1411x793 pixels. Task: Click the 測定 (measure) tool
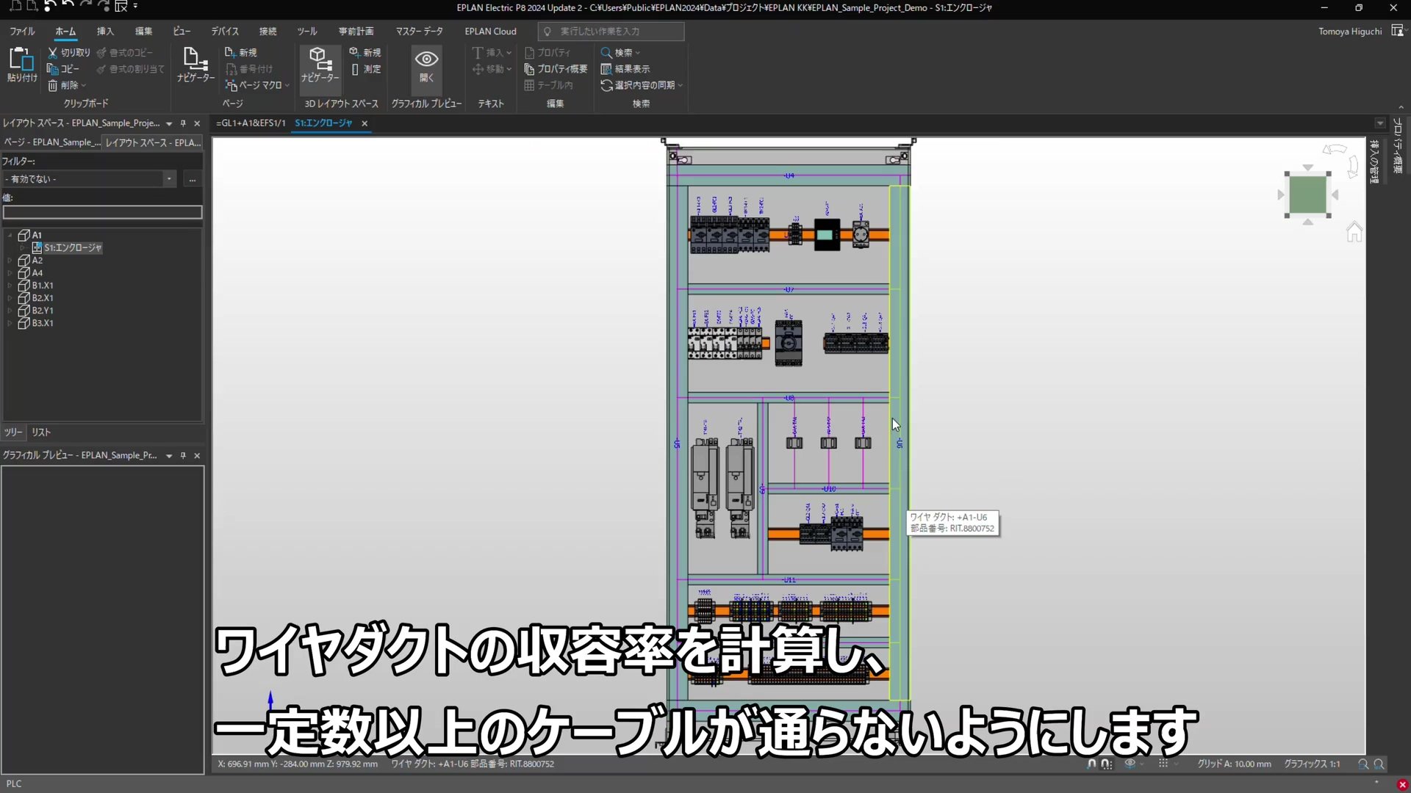pyautogui.click(x=365, y=69)
